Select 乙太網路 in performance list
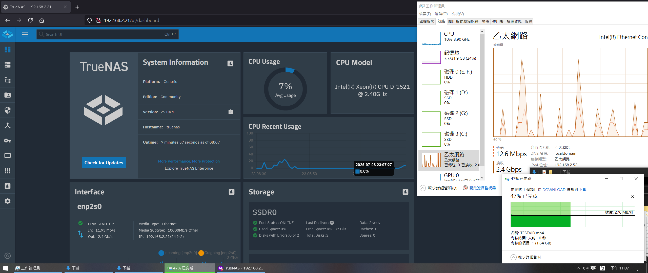 coord(449,160)
